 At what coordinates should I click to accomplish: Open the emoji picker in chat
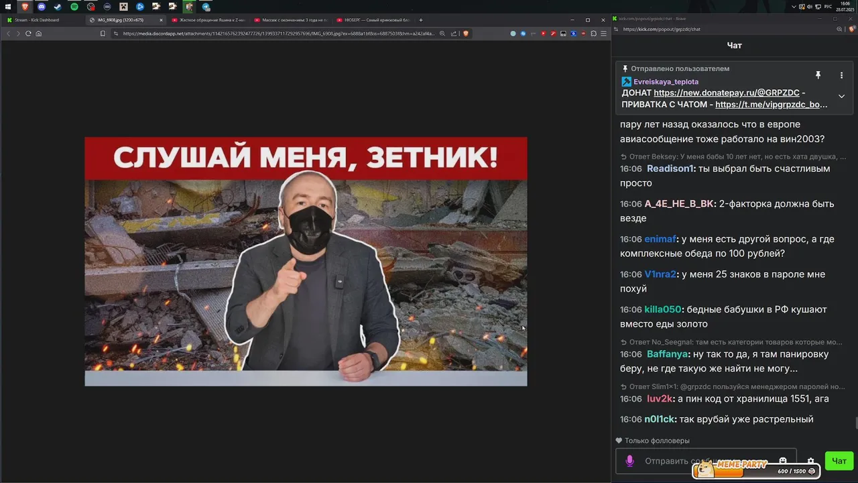pos(782,461)
